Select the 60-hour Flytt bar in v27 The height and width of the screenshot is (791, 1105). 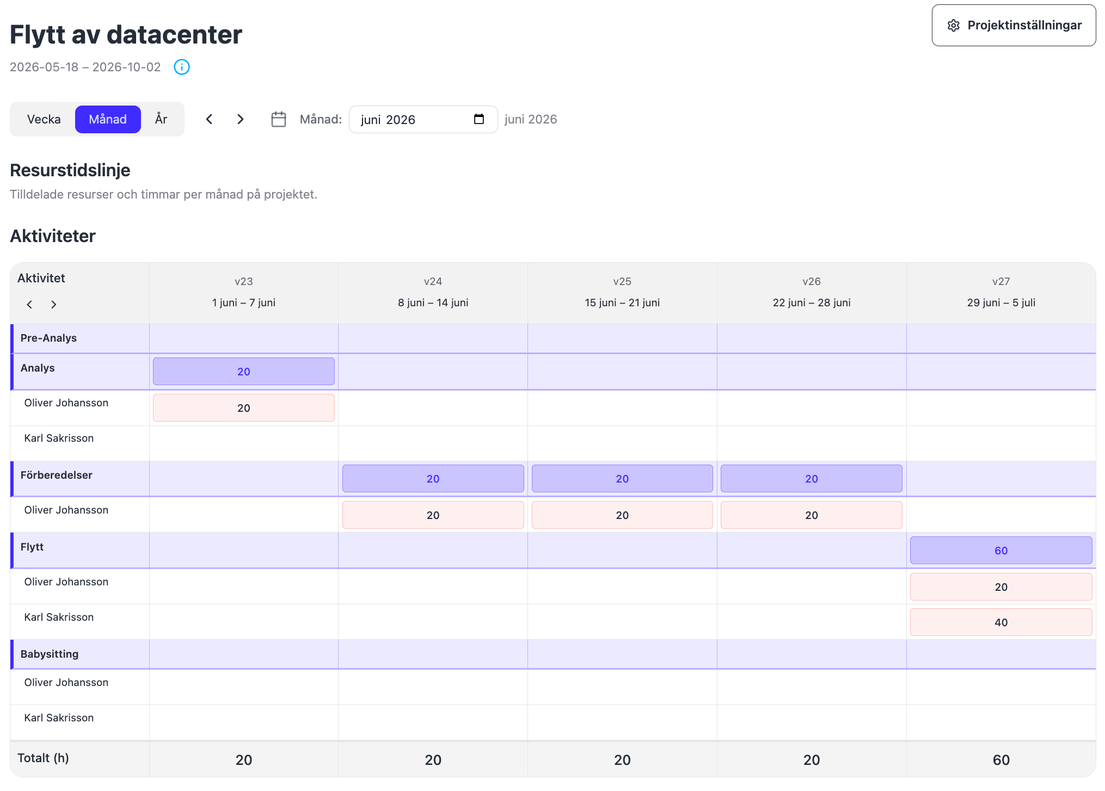click(x=1001, y=551)
